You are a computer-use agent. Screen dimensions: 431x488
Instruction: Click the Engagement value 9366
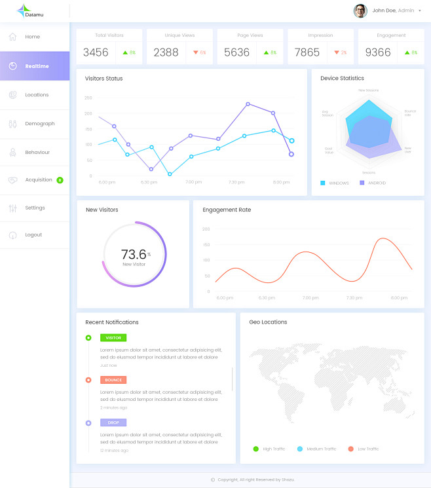click(378, 52)
